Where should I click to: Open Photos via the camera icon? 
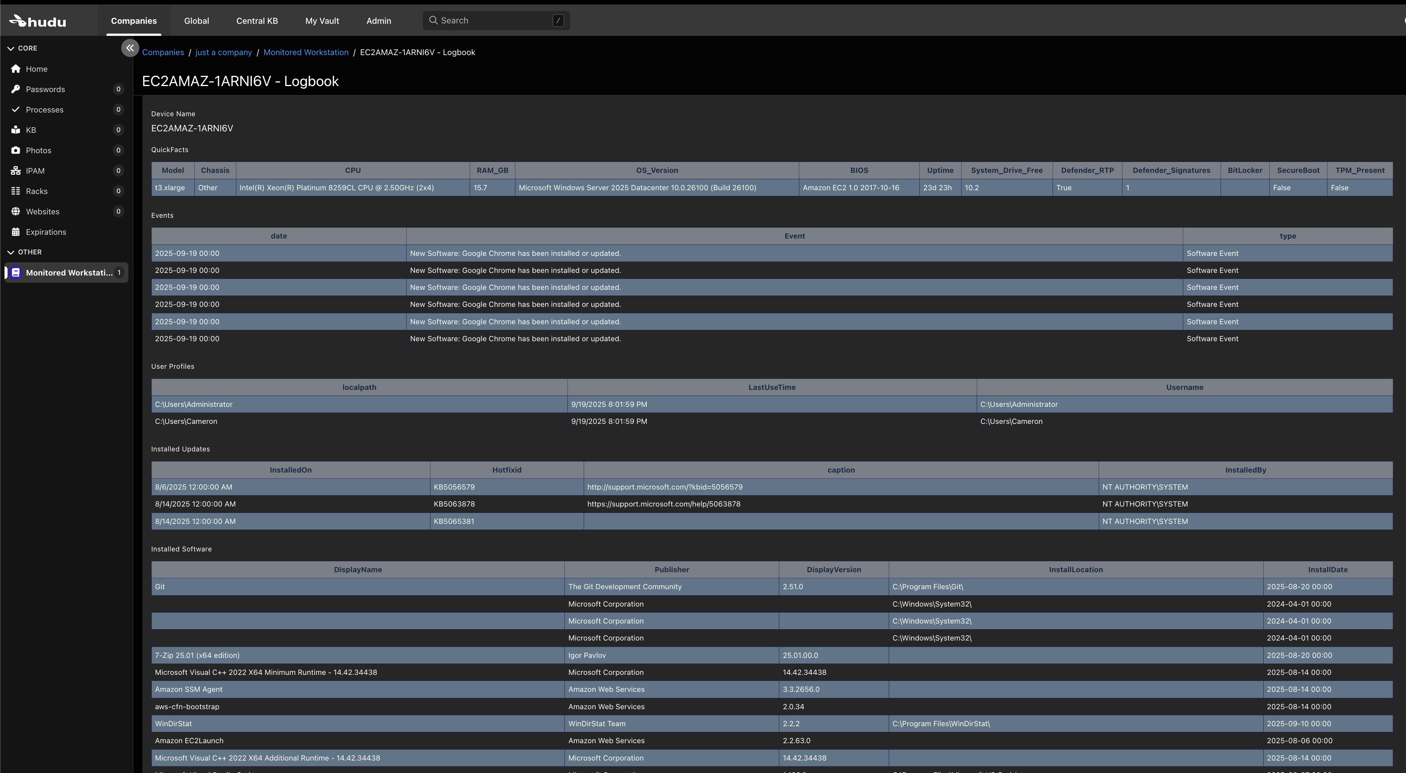(16, 150)
